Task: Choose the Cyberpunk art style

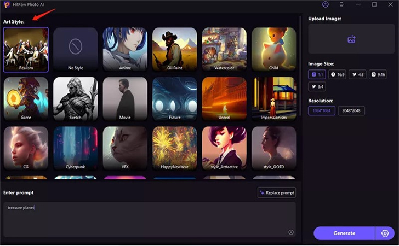Action: point(75,149)
